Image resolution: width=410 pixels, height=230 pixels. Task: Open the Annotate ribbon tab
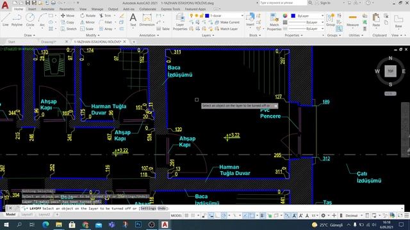click(48, 9)
